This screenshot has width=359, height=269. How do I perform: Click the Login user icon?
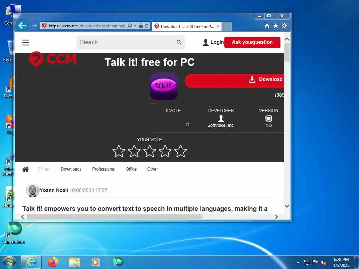pyautogui.click(x=205, y=42)
